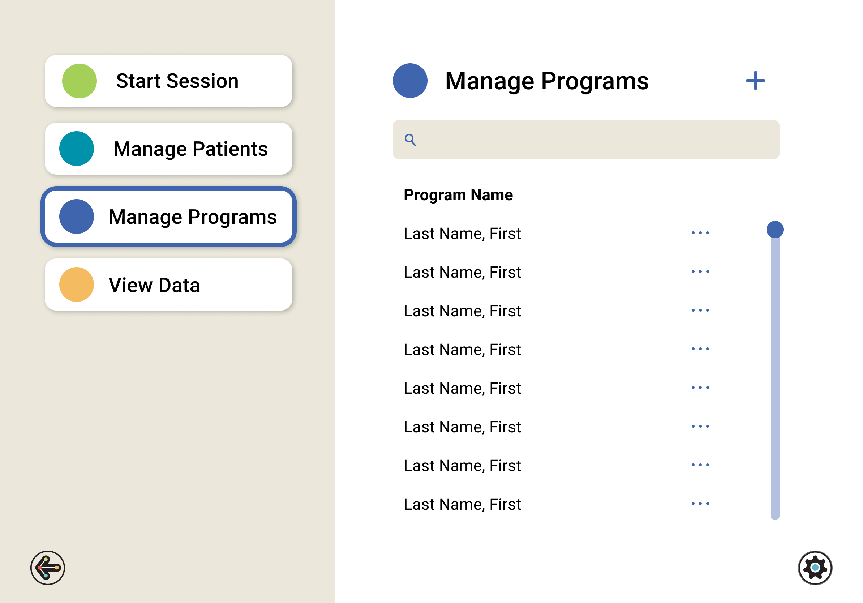This screenshot has height=603, width=863.
Task: Click the orange View Data circle icon
Action: point(77,285)
